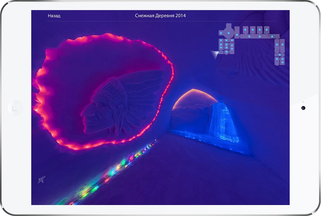Open the rightmost room in the map's top row
This screenshot has width=321, height=216.
tap(267, 30)
